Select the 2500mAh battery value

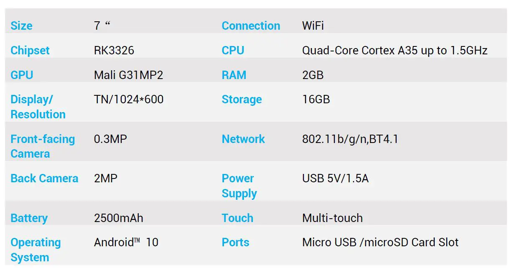(119, 218)
